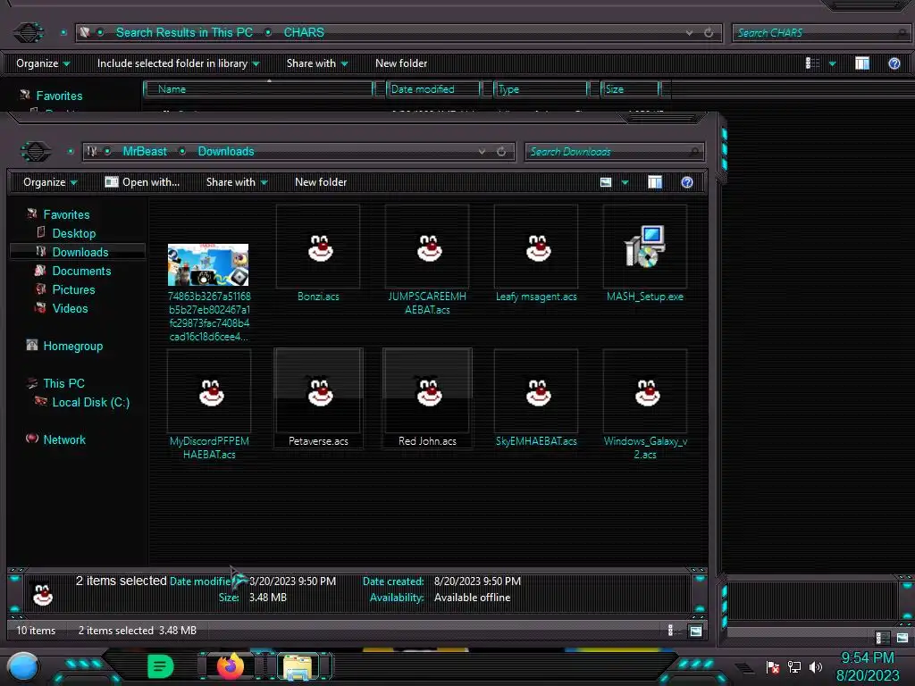Open the Bonzi.acs file icon
This screenshot has width=915, height=686.
coord(320,248)
